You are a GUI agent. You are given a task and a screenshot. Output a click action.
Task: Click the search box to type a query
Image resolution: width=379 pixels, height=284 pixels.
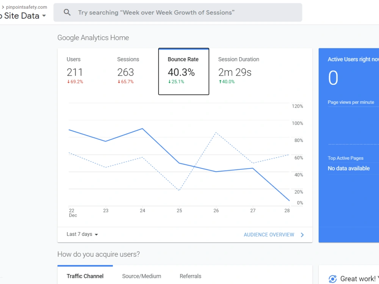coord(178,12)
